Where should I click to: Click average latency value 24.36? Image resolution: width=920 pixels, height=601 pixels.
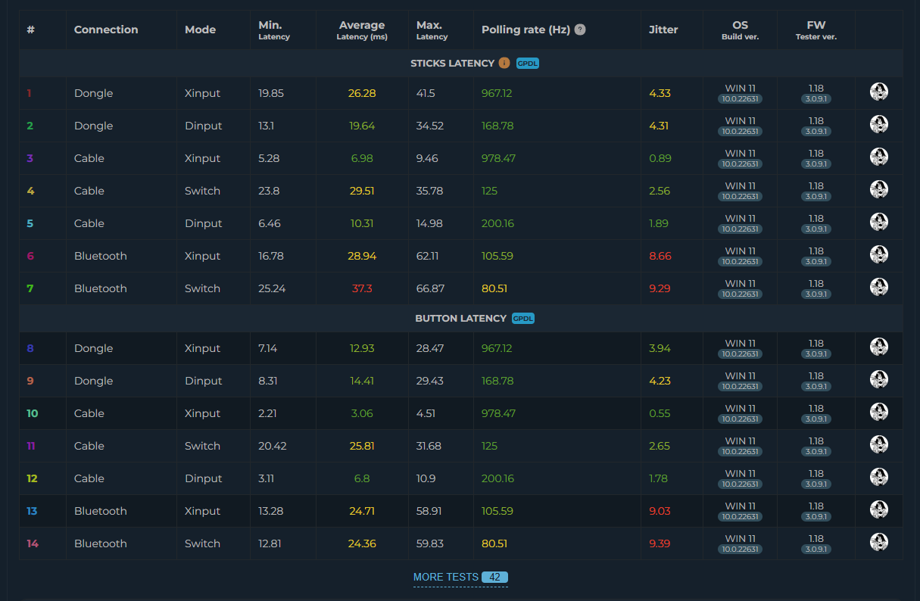[362, 543]
